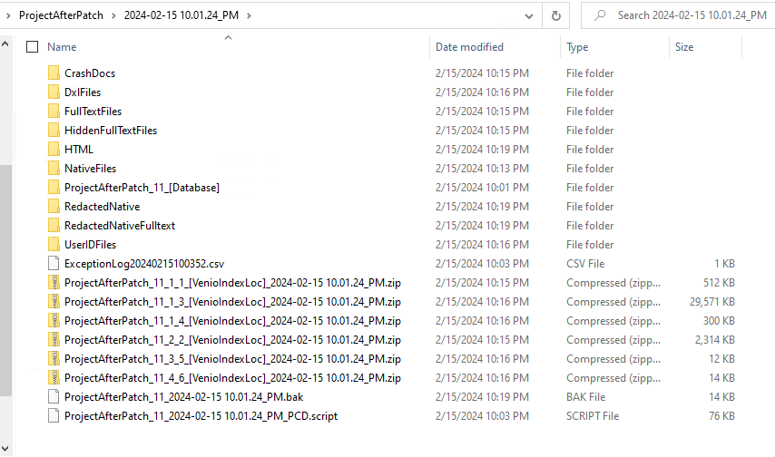Select ProjectAfterPatch_11_[Database] folder name

click(142, 188)
